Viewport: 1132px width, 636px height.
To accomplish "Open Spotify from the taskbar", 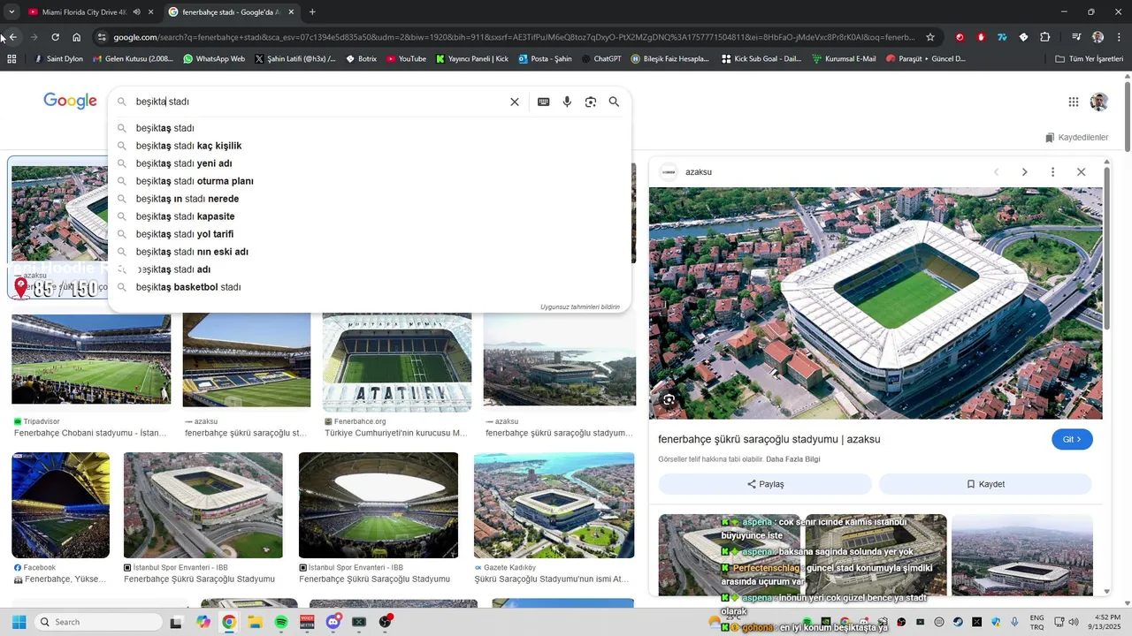I will point(281,622).
